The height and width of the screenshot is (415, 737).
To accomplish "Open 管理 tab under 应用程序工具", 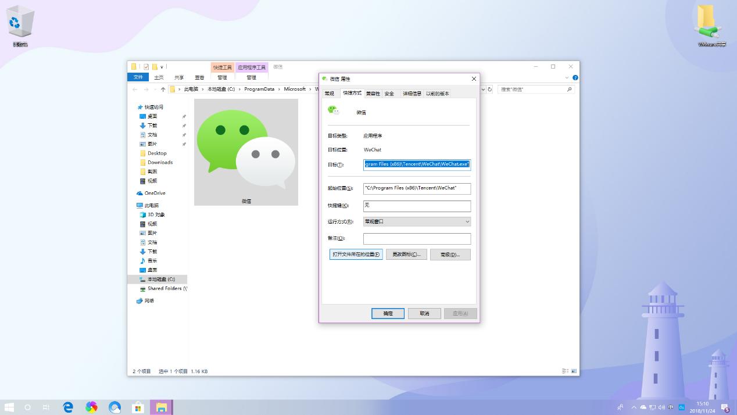I will [x=251, y=77].
